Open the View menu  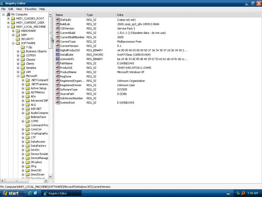19,9
